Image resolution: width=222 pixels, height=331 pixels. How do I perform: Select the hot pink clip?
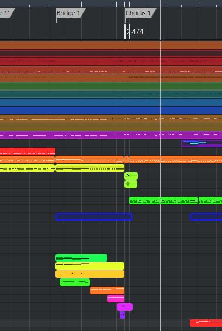116,298
